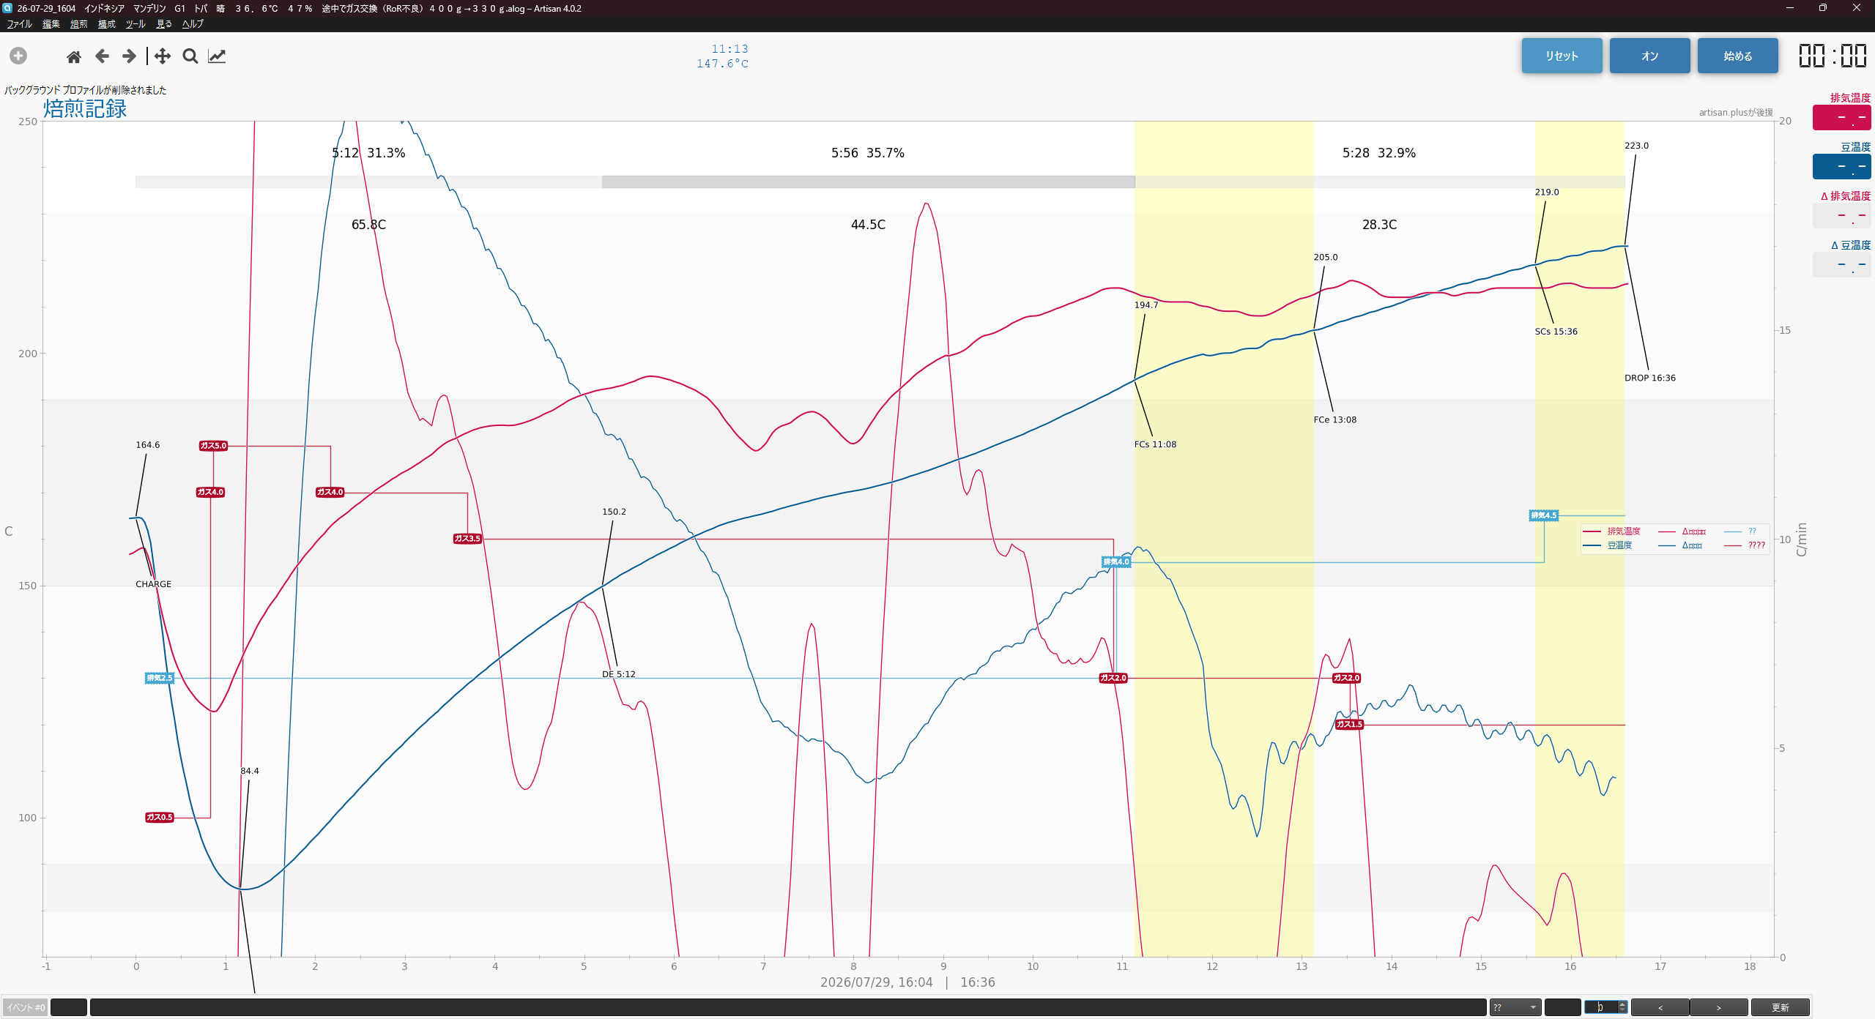
Task: Click the event value field before the spinner
Action: (x=1562, y=1007)
